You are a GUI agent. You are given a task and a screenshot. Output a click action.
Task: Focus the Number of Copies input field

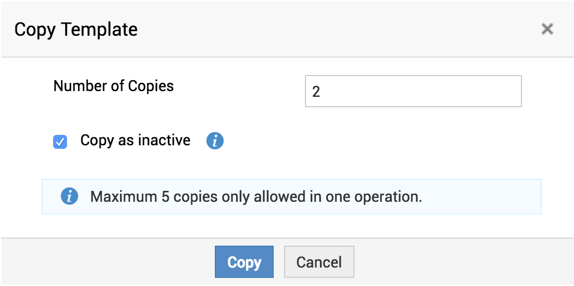(413, 91)
